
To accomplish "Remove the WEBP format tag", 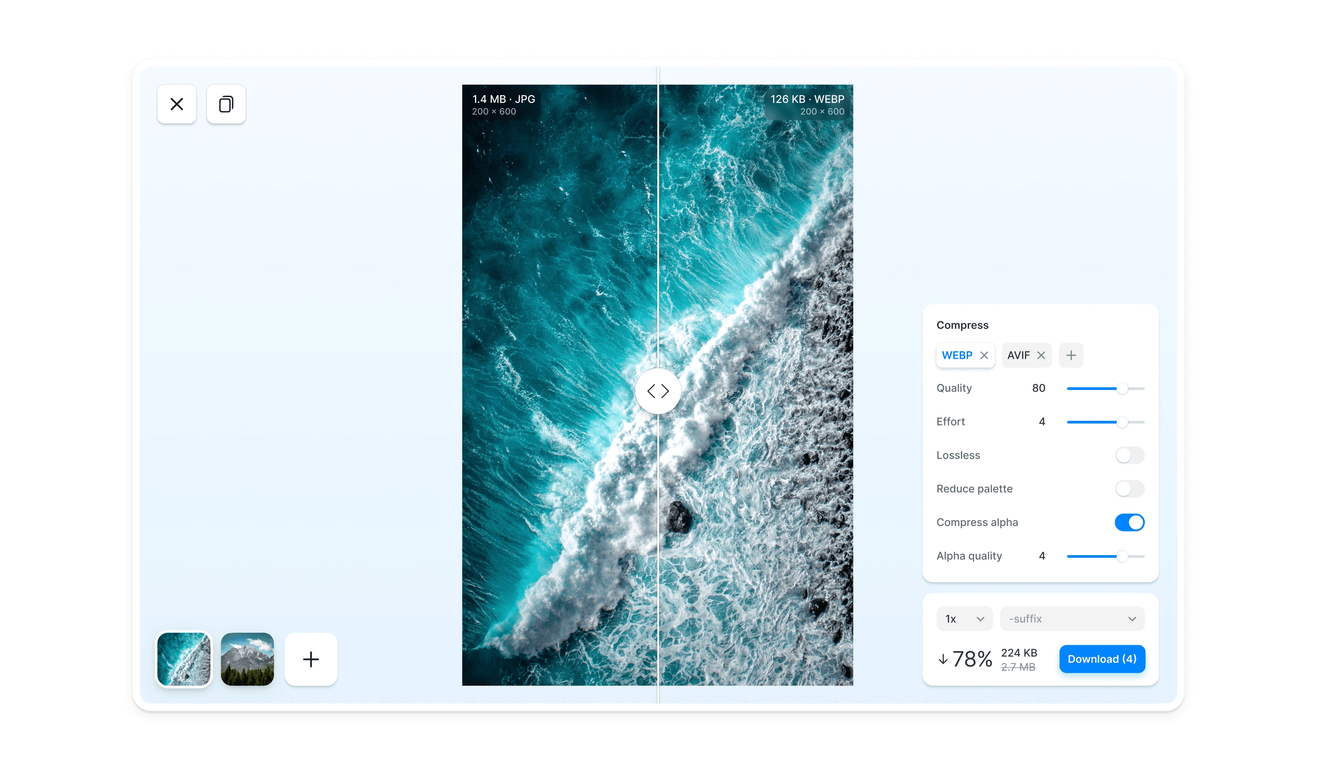I will (984, 356).
